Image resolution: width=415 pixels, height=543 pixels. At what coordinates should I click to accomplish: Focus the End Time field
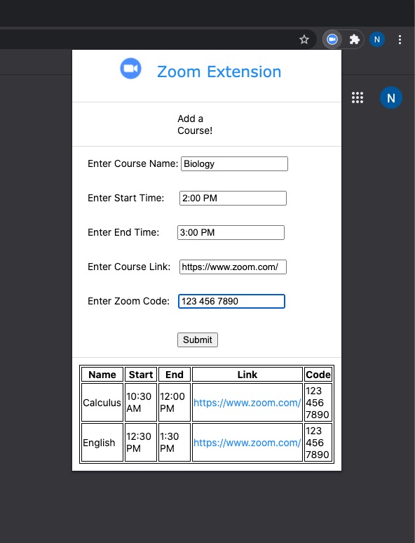coord(231,232)
